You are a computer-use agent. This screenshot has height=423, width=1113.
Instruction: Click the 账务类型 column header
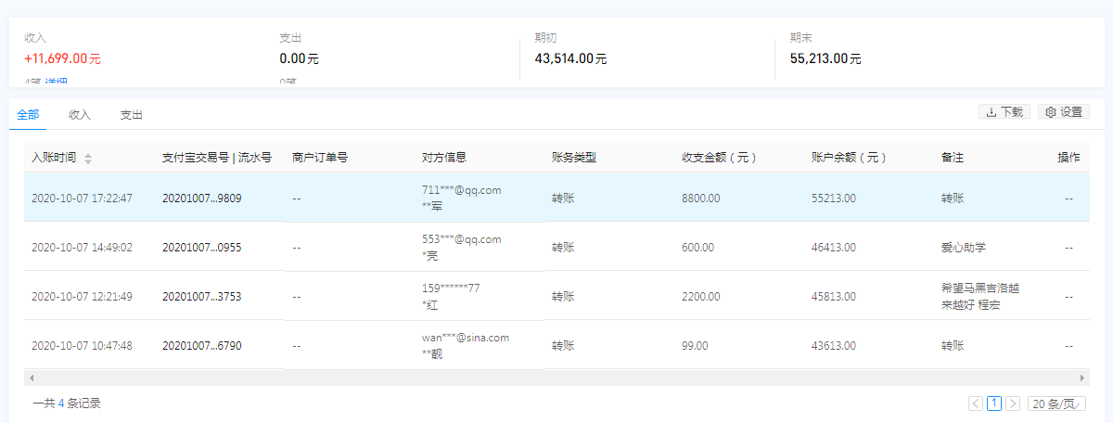tap(574, 158)
